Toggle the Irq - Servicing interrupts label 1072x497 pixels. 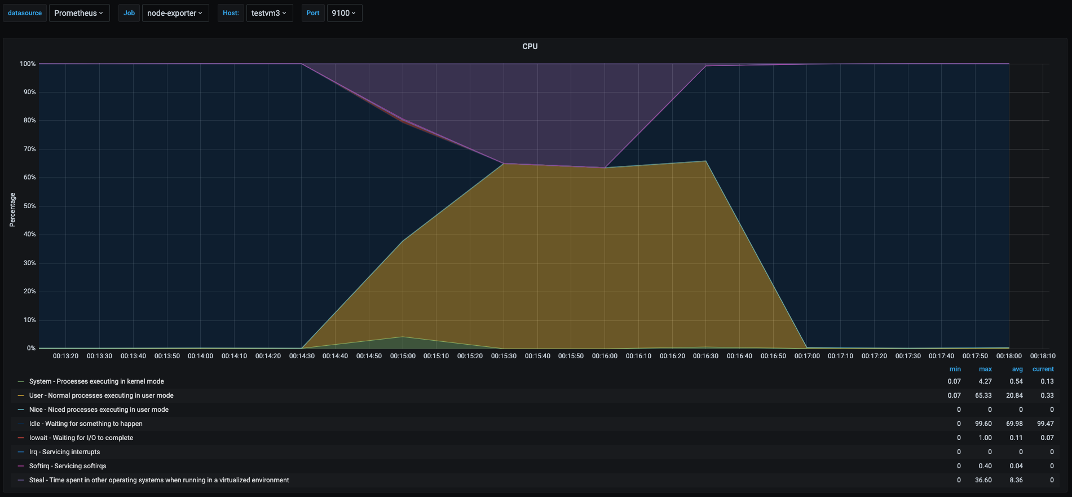pyautogui.click(x=64, y=452)
